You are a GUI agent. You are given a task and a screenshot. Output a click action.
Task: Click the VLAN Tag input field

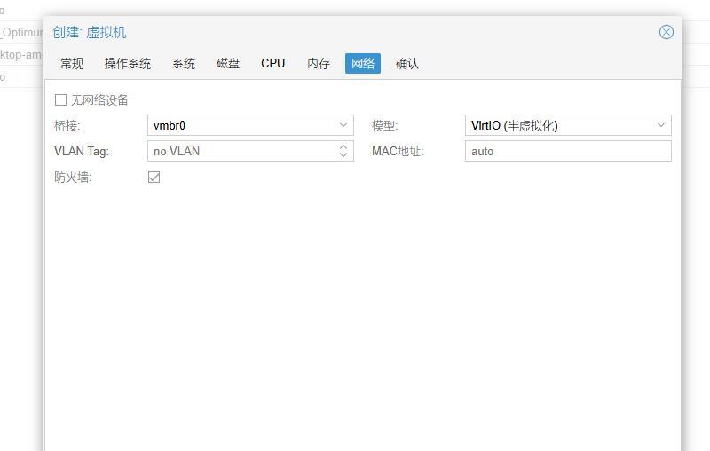(x=240, y=151)
